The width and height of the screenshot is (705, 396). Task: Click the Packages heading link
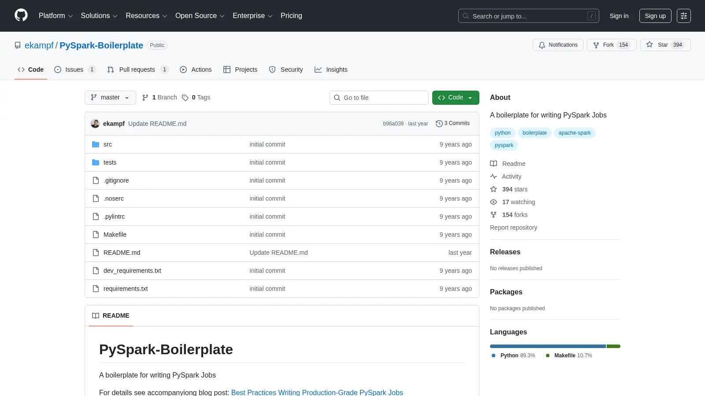tap(506, 292)
